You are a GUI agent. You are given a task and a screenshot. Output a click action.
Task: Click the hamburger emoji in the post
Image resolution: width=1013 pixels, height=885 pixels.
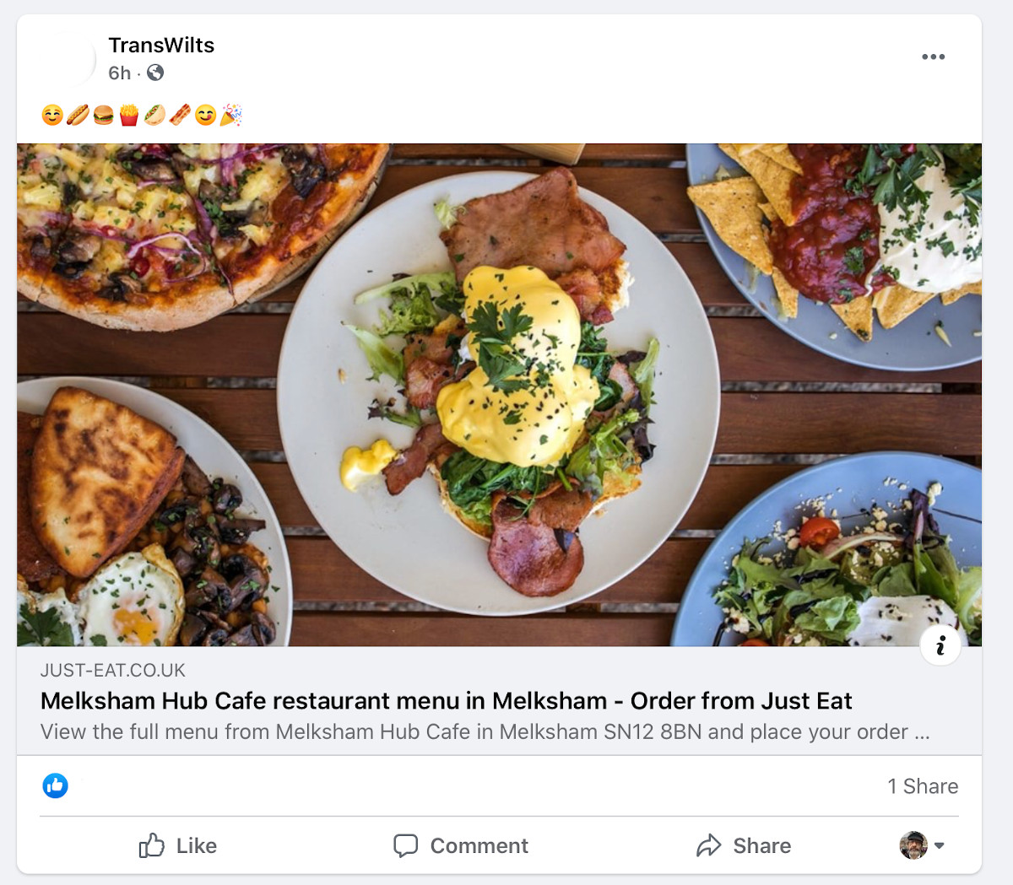point(103,115)
